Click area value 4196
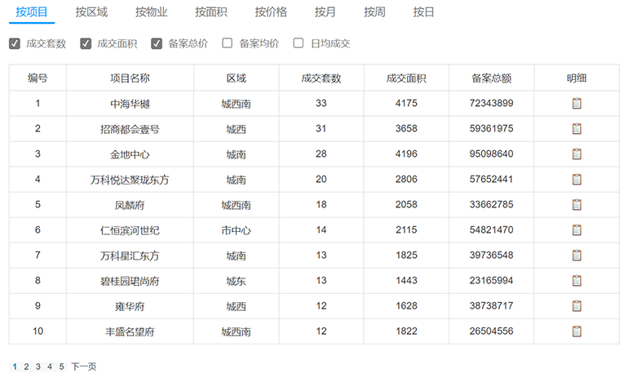This screenshot has height=378, width=628. click(406, 153)
